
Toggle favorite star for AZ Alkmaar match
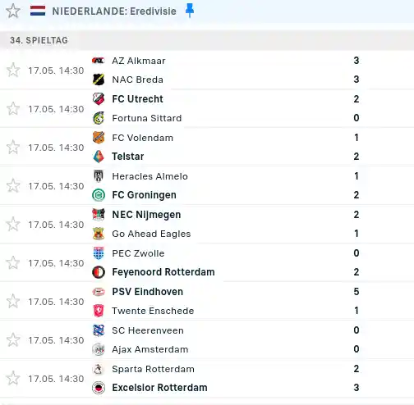pos(13,70)
